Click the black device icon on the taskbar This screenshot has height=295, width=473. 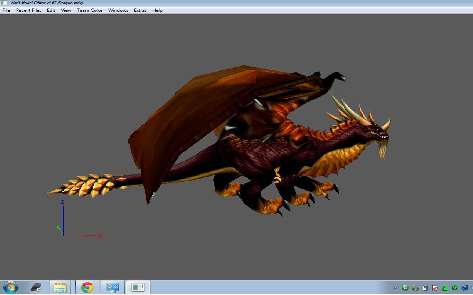pyautogui.click(x=36, y=287)
